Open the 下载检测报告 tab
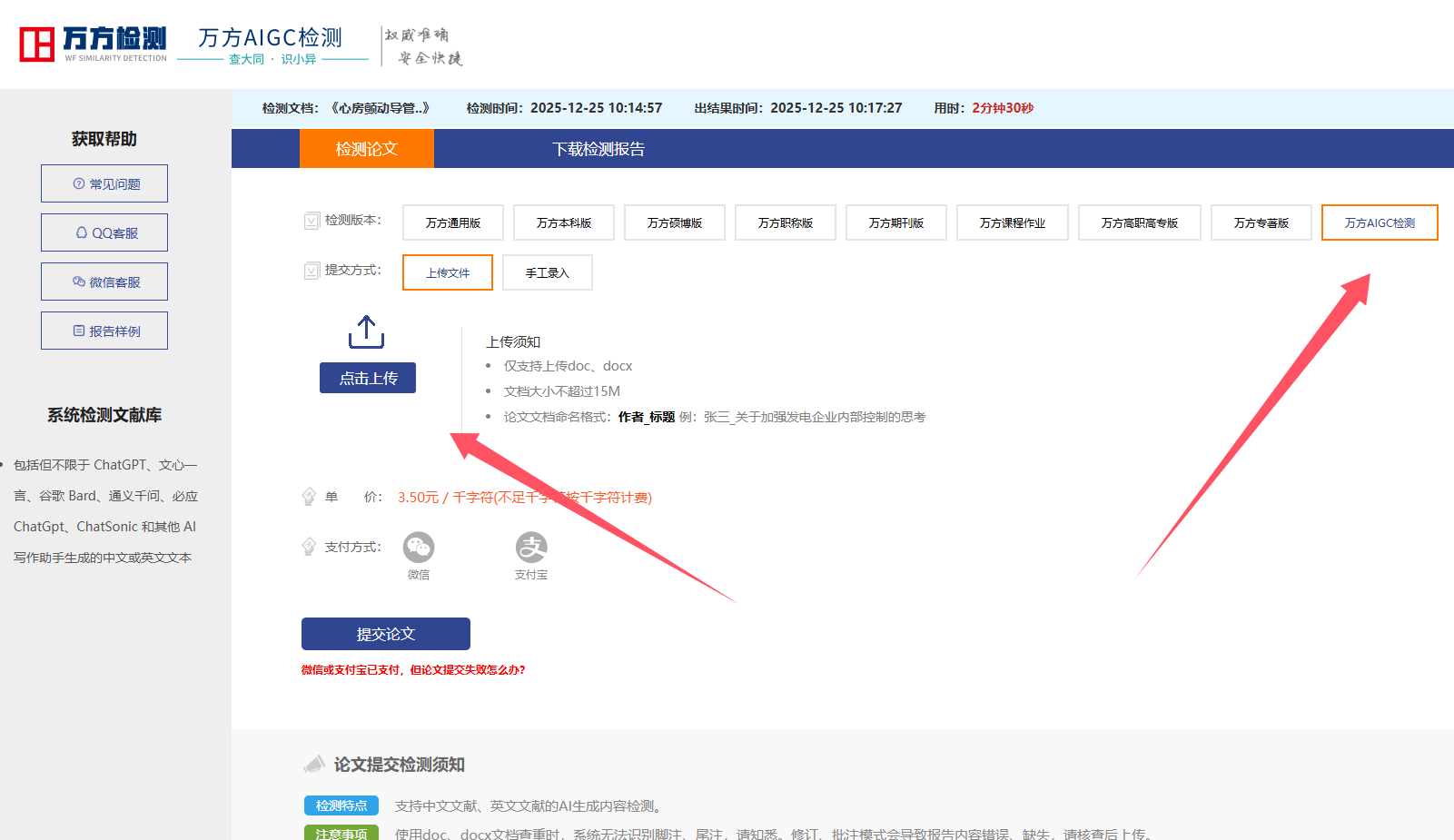The image size is (1454, 840). click(x=598, y=148)
